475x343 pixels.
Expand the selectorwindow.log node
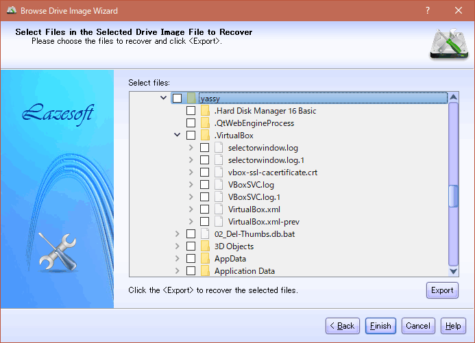pos(191,148)
